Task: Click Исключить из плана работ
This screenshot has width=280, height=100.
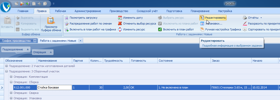Action: point(178,24)
